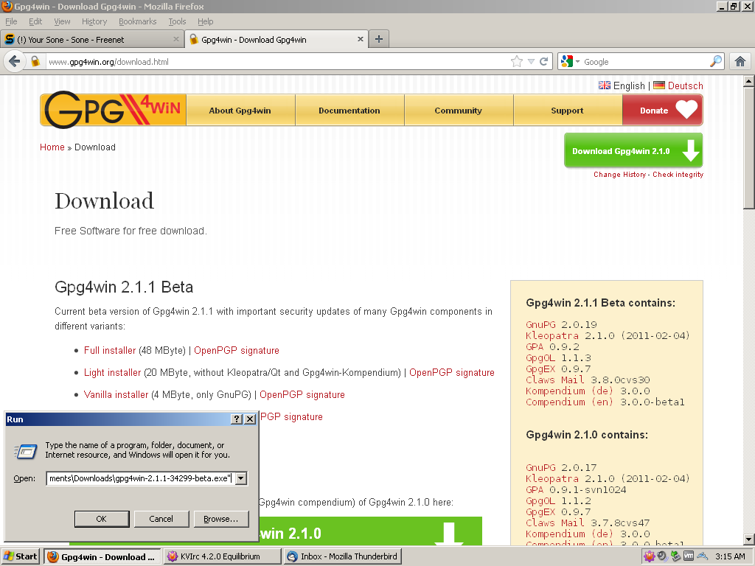Open Light installer OpenPGP signature link
This screenshot has height=566, width=755.
[452, 372]
